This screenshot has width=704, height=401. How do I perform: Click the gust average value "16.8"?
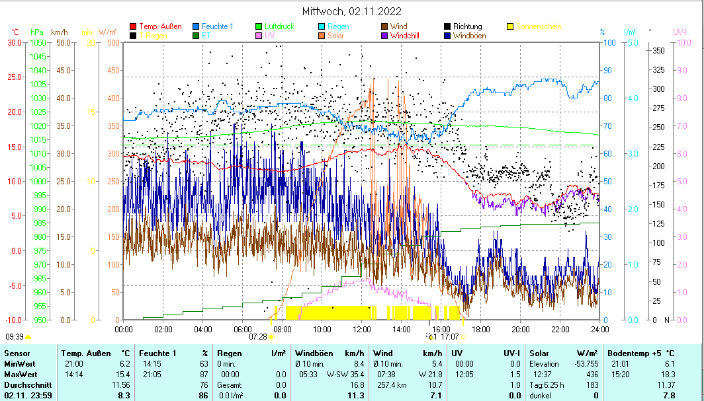[357, 385]
